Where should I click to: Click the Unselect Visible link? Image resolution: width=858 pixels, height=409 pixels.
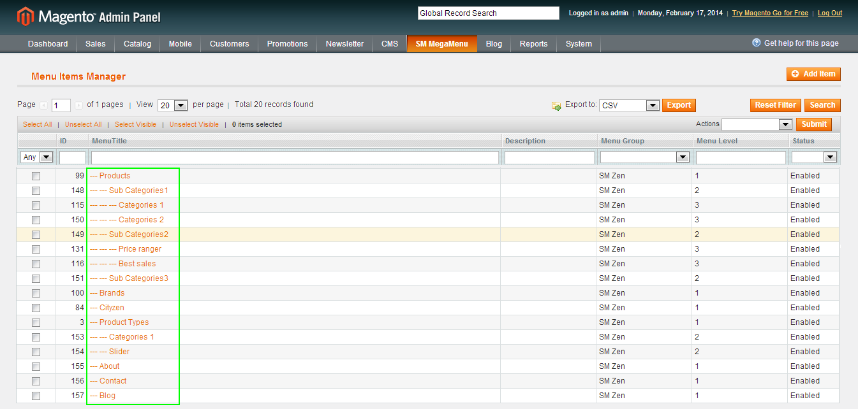[194, 125]
